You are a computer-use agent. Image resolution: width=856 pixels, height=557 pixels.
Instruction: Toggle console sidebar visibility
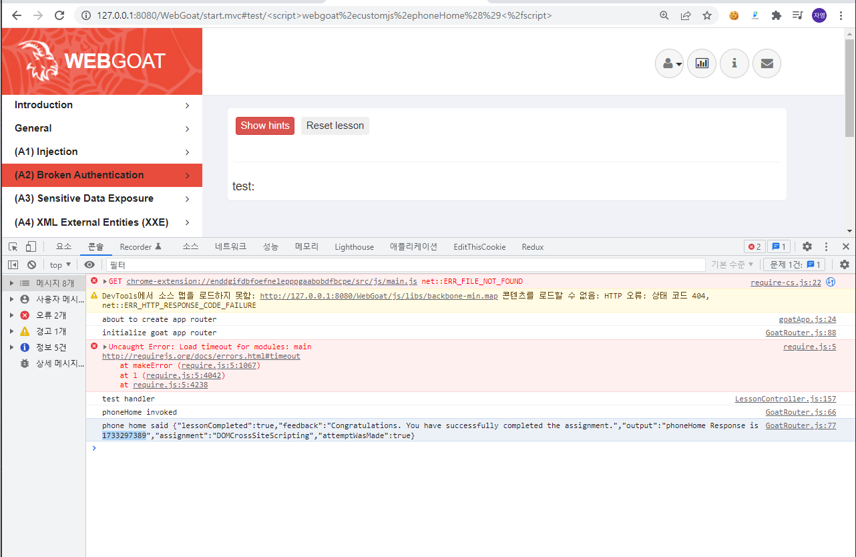(13, 264)
